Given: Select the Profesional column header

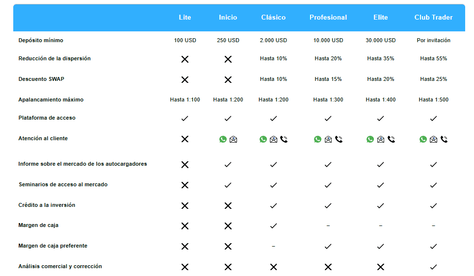Looking at the screenshot, I should (328, 17).
